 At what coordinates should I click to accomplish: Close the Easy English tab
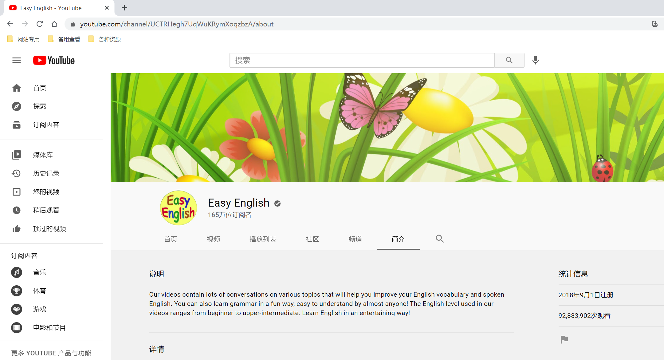(x=107, y=8)
